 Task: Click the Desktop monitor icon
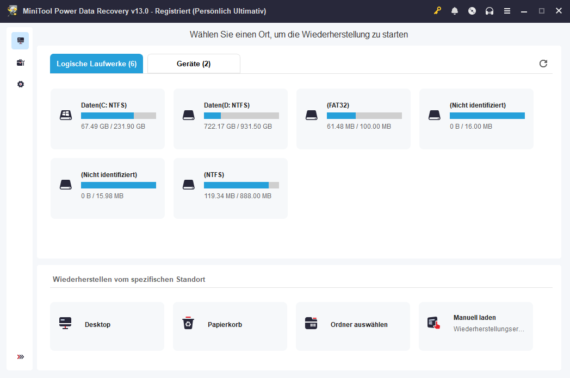65,323
